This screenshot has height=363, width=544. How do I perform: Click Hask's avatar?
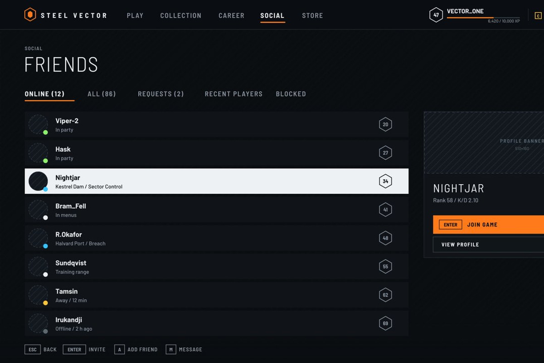(38, 153)
